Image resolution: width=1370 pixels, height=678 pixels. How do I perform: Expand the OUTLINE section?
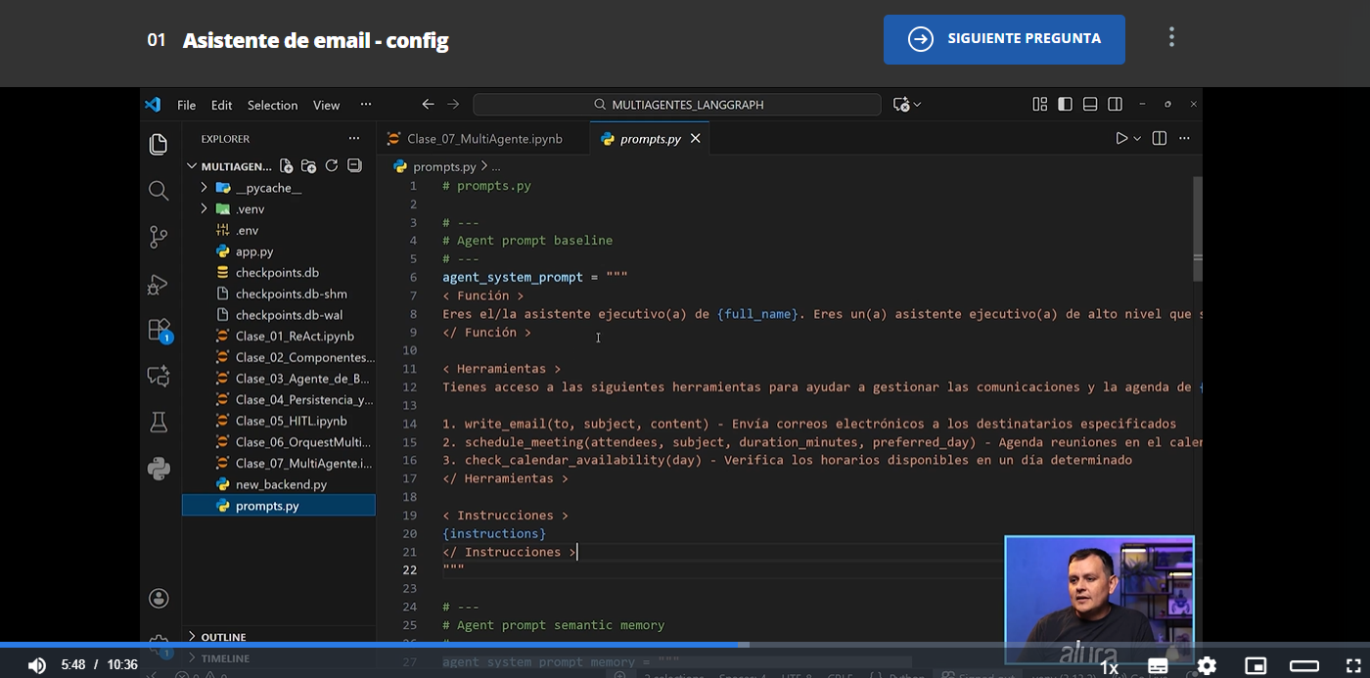(x=279, y=637)
